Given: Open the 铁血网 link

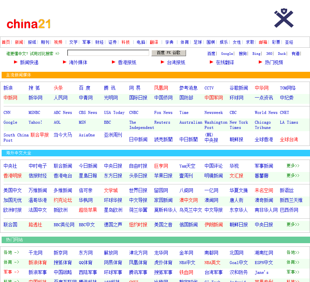Looking at the screenshot, I should (x=186, y=272).
